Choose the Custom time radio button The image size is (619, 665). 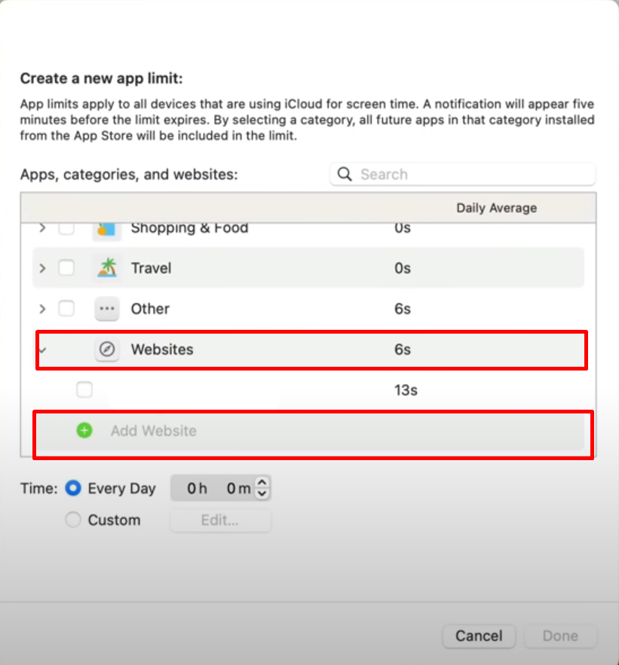tap(73, 520)
